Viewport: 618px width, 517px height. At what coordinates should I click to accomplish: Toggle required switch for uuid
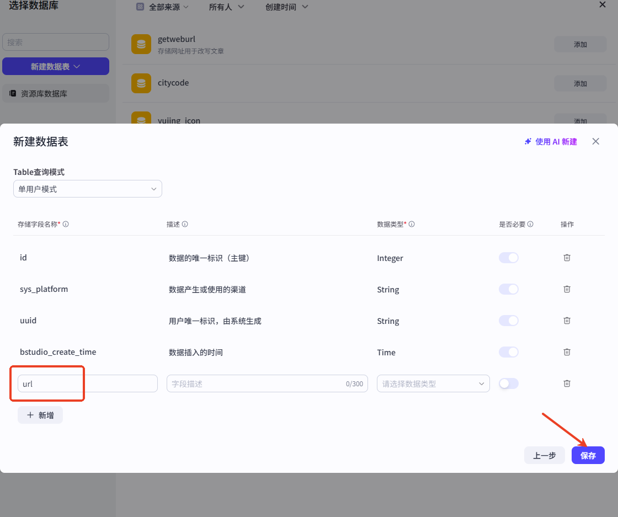508,321
